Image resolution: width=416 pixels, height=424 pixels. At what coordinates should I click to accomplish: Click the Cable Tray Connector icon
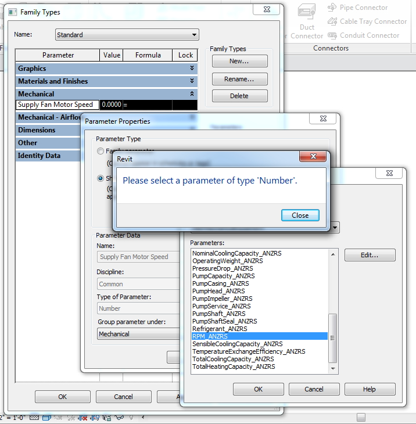click(332, 21)
